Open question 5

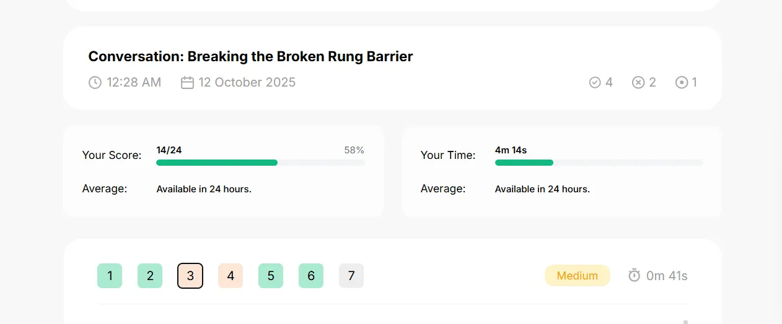[x=271, y=276]
